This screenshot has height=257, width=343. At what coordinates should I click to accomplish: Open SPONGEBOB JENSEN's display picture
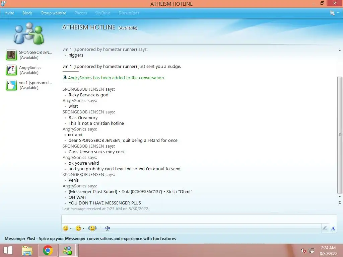(x=11, y=55)
